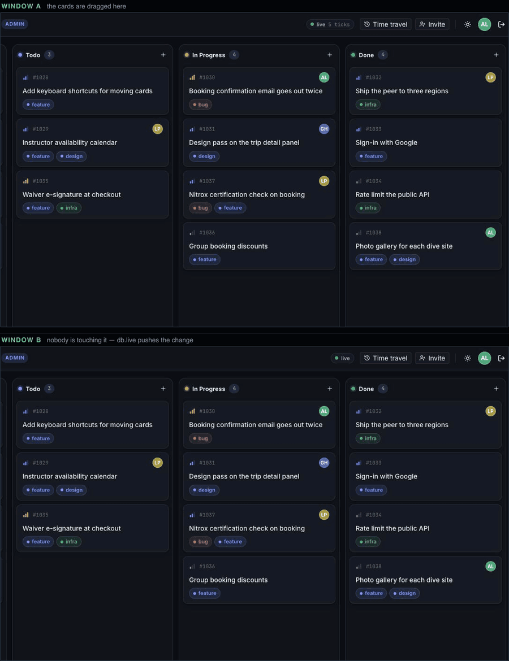Click the feature tag on #1033 in Window B
This screenshot has width=509, height=661.
pos(371,490)
